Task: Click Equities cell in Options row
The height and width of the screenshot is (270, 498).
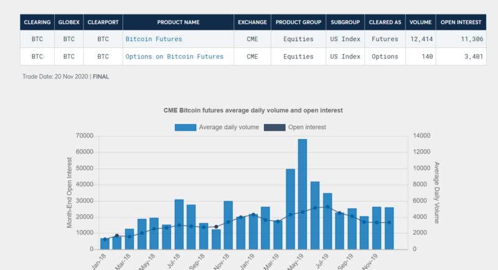Action: point(298,57)
